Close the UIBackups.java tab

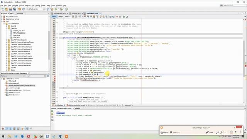point(100,14)
